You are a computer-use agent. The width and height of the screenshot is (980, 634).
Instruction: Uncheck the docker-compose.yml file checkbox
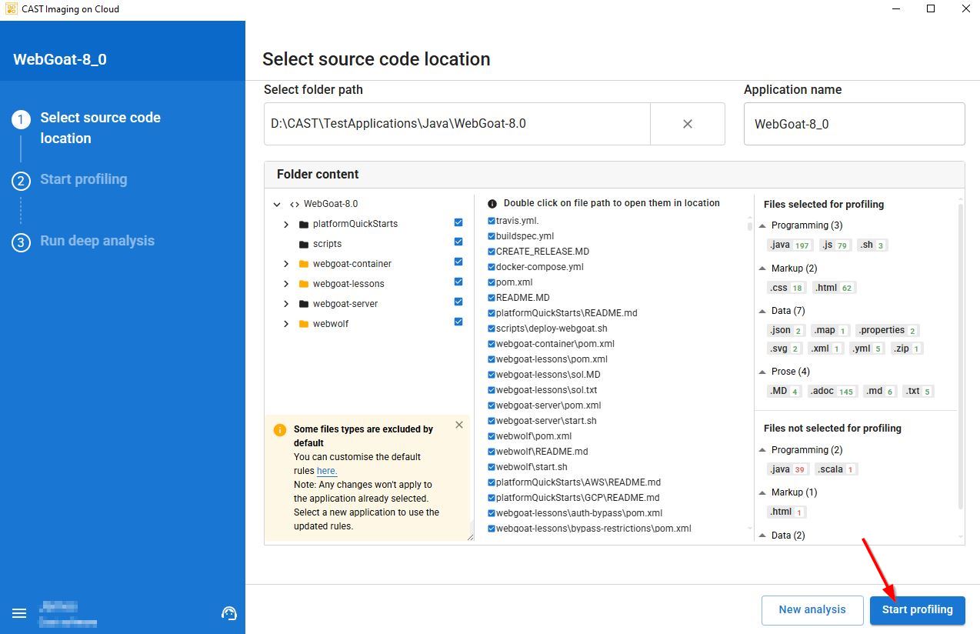pos(492,267)
